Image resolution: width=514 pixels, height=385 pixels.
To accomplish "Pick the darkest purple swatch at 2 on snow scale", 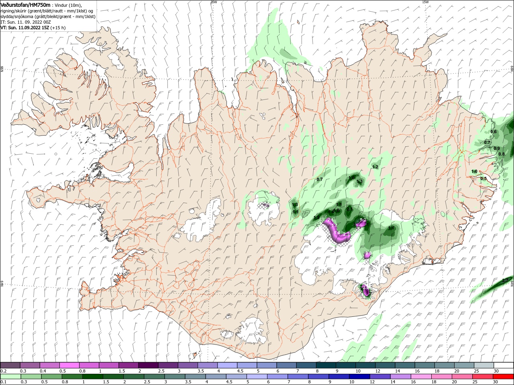I will 148,365.
